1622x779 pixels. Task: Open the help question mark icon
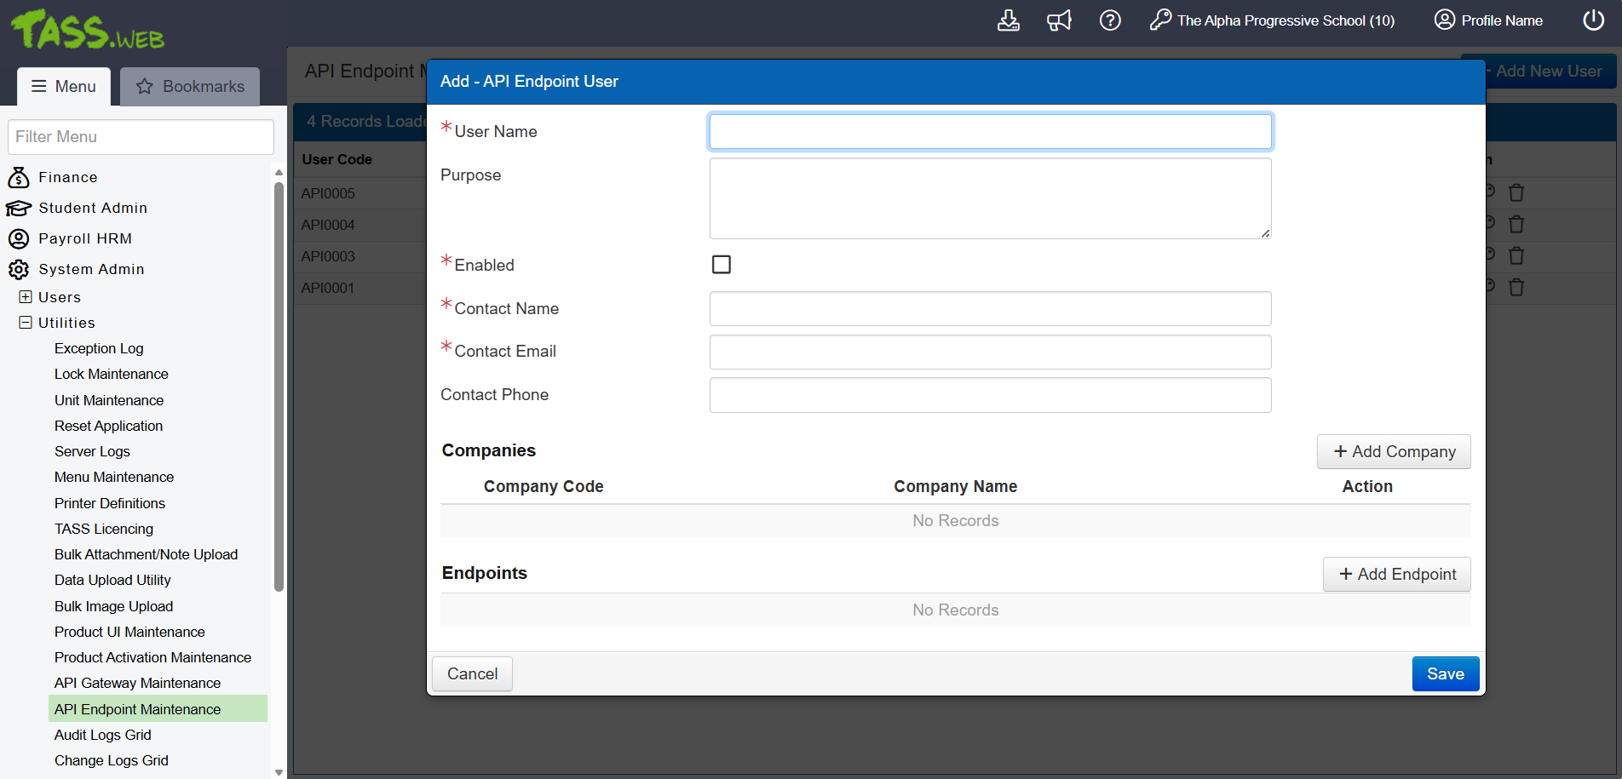(1110, 20)
